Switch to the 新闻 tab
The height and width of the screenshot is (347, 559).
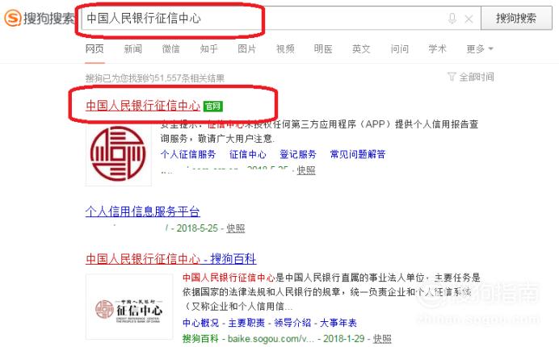coord(133,48)
